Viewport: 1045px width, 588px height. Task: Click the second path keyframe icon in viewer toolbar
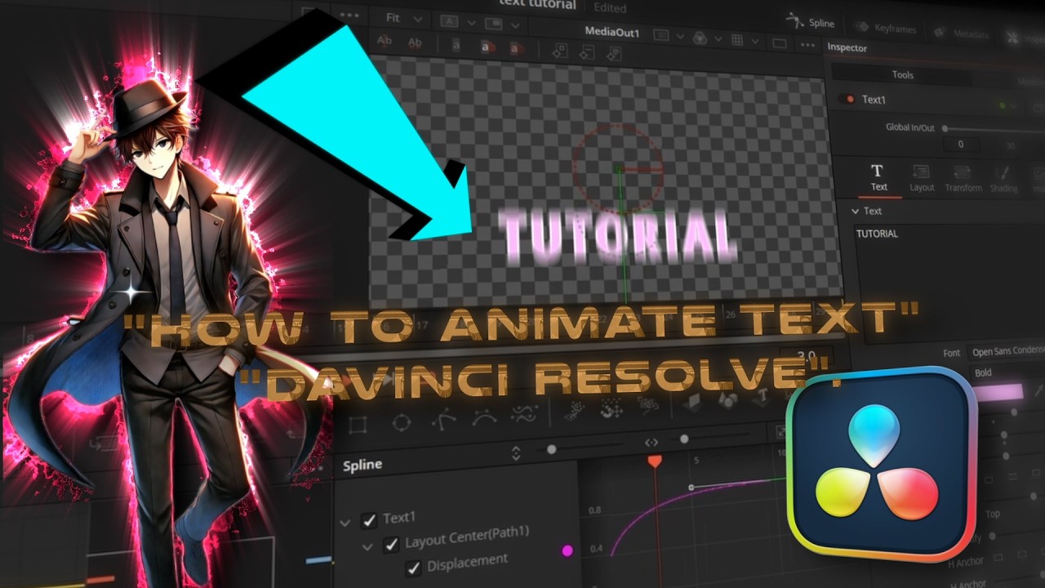coord(586,51)
